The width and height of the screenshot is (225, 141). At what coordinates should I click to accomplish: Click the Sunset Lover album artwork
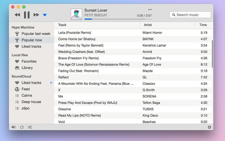click(76, 14)
